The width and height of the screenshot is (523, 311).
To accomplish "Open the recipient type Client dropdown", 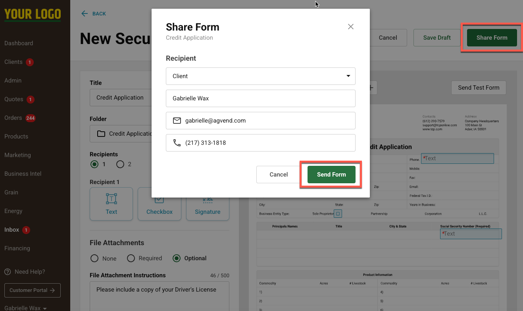I will (x=261, y=76).
